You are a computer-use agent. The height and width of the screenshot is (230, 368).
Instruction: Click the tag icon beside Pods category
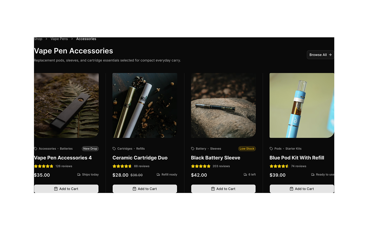coord(271,149)
